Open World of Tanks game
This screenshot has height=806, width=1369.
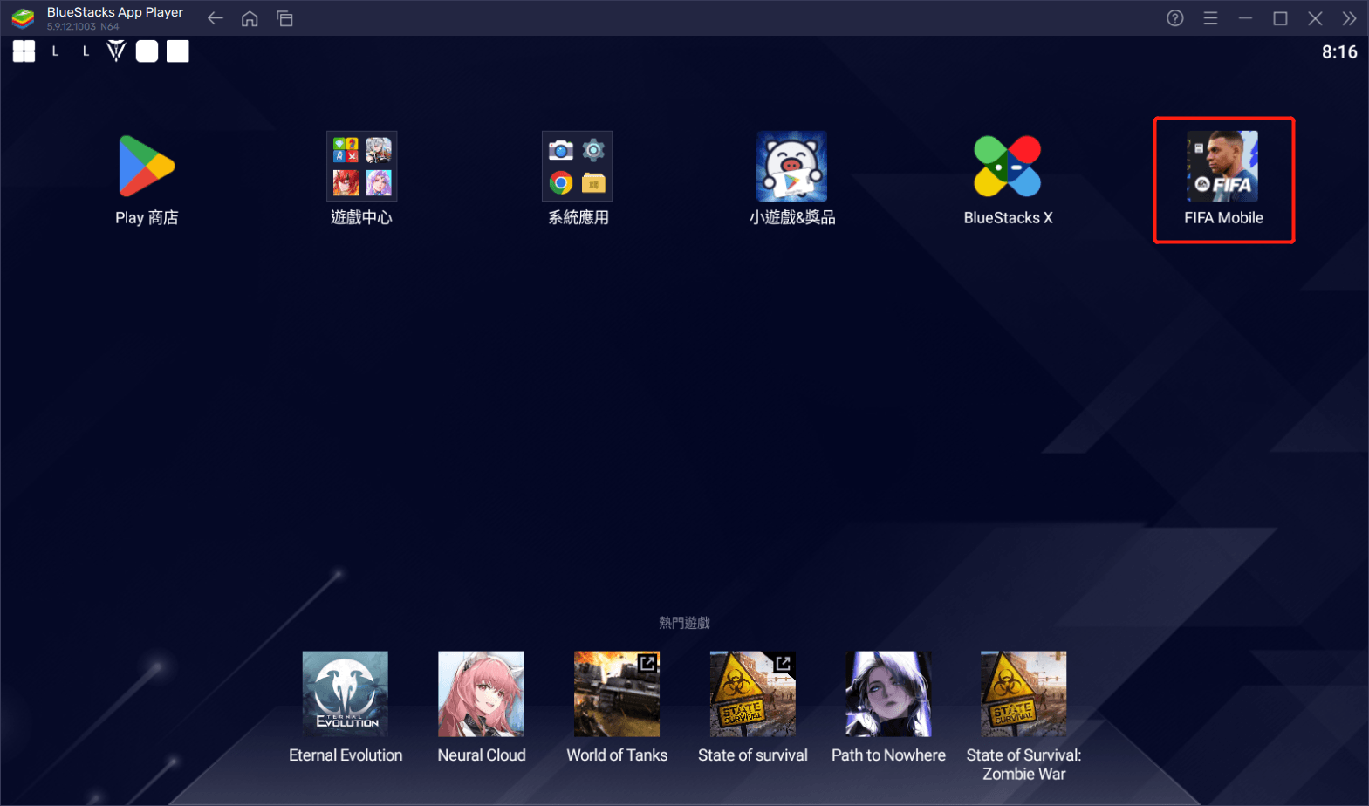coord(617,694)
